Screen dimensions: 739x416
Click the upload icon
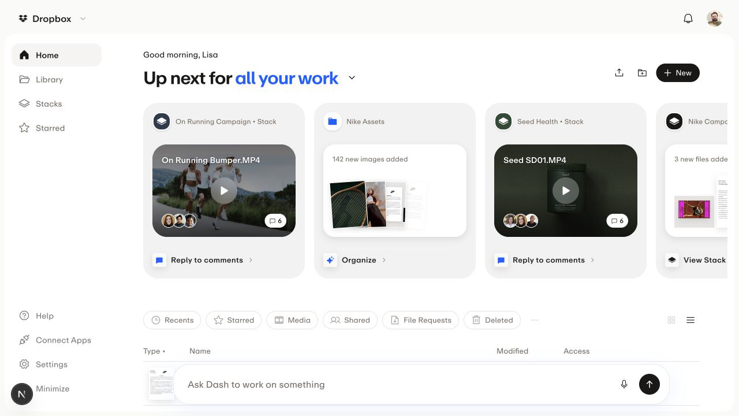(619, 73)
